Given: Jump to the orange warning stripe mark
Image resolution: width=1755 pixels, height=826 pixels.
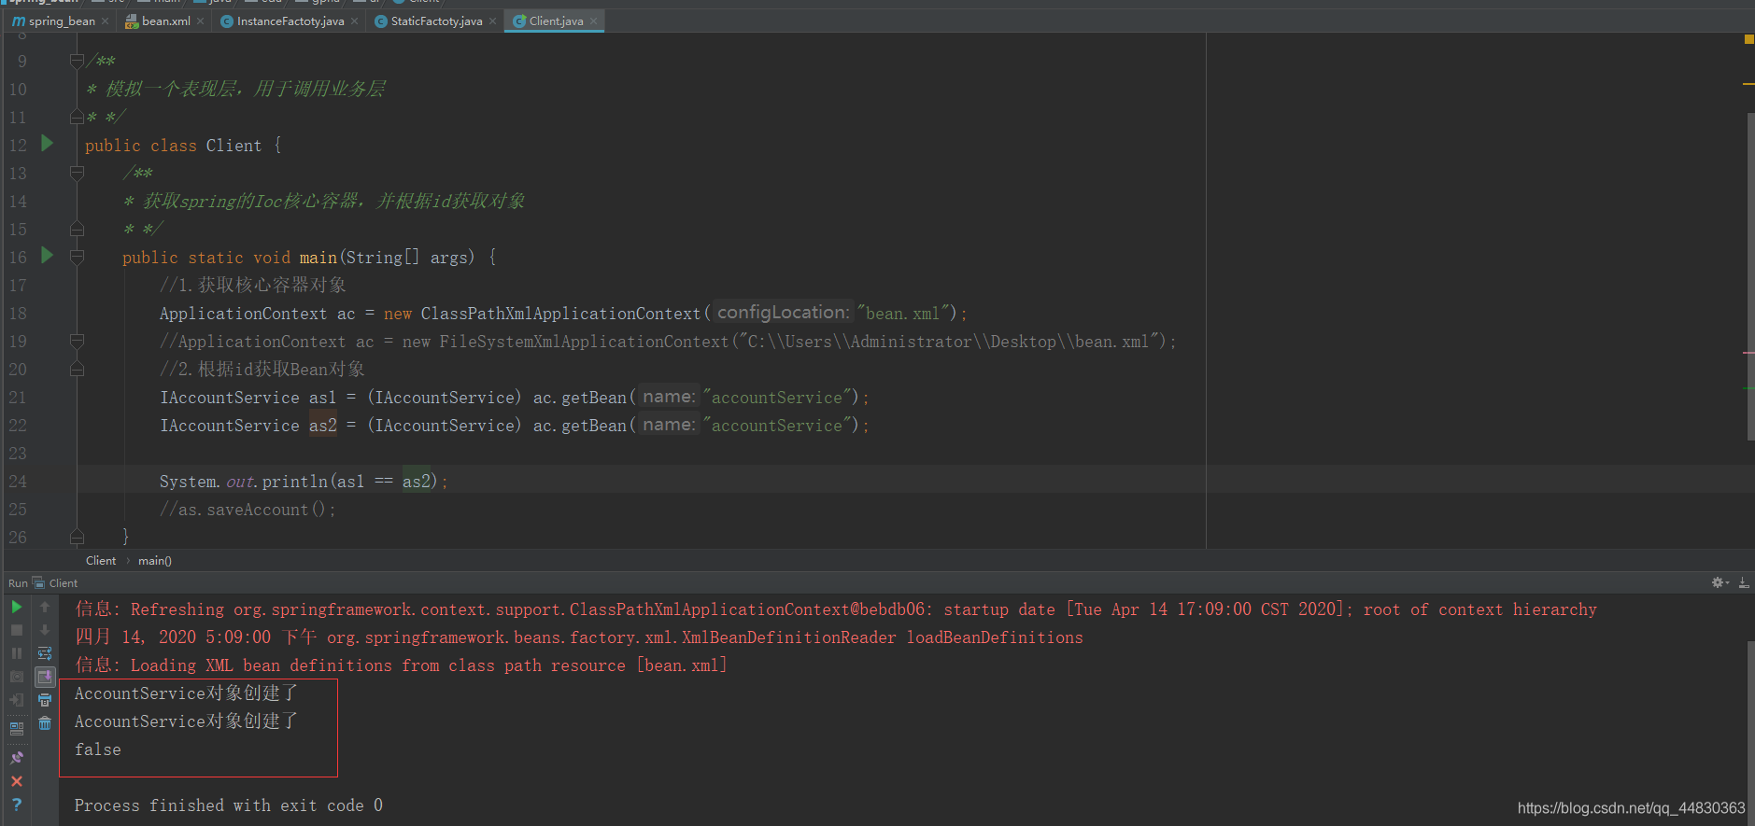Looking at the screenshot, I should click(x=1748, y=84).
